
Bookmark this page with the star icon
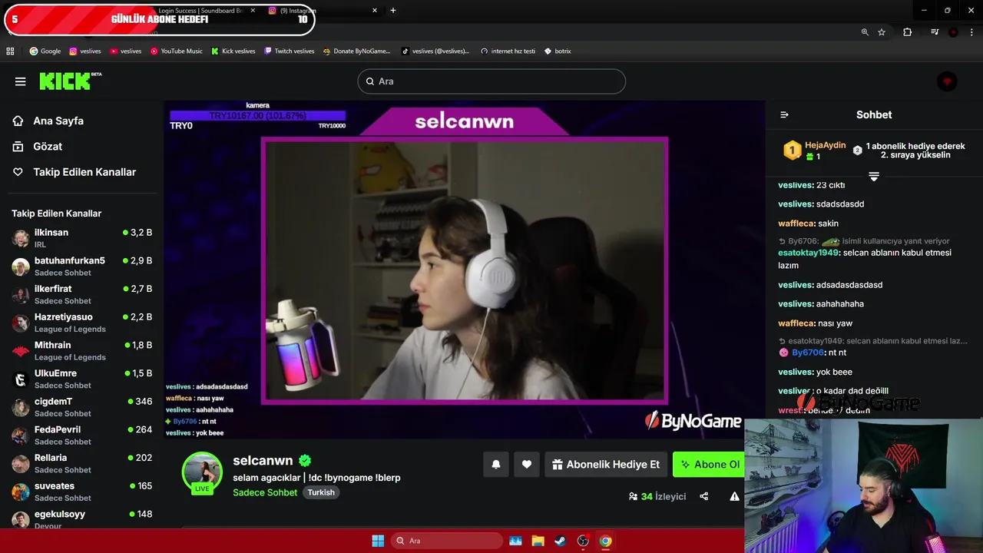click(x=882, y=32)
